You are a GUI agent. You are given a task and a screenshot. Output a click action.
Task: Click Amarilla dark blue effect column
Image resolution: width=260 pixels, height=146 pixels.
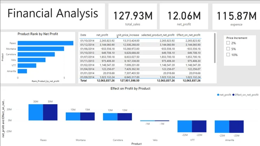point(236,127)
